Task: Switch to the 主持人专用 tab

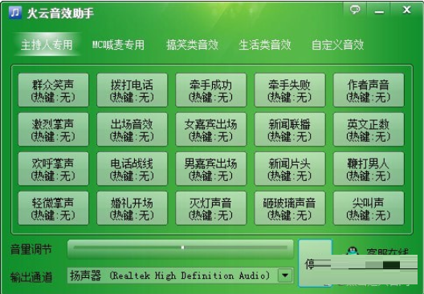Action: (47, 45)
